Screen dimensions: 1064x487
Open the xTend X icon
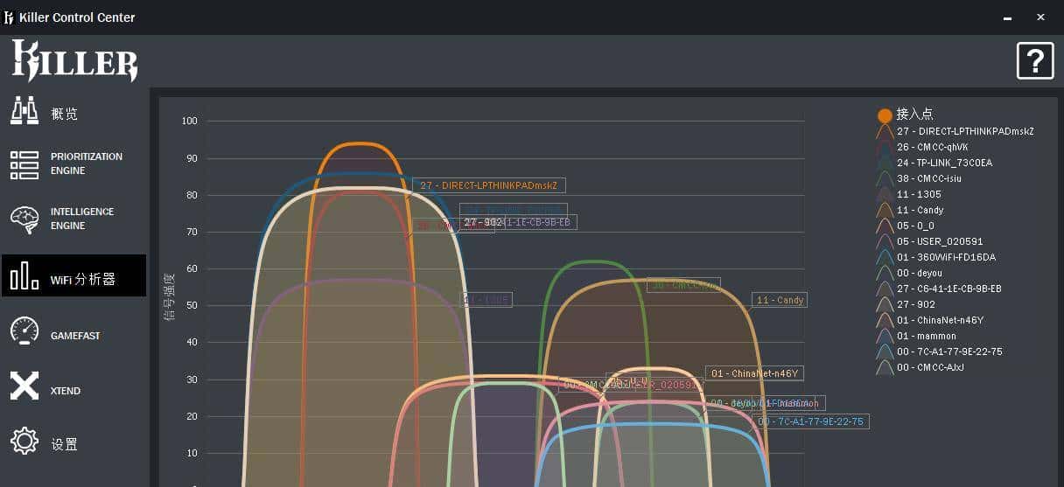(24, 386)
